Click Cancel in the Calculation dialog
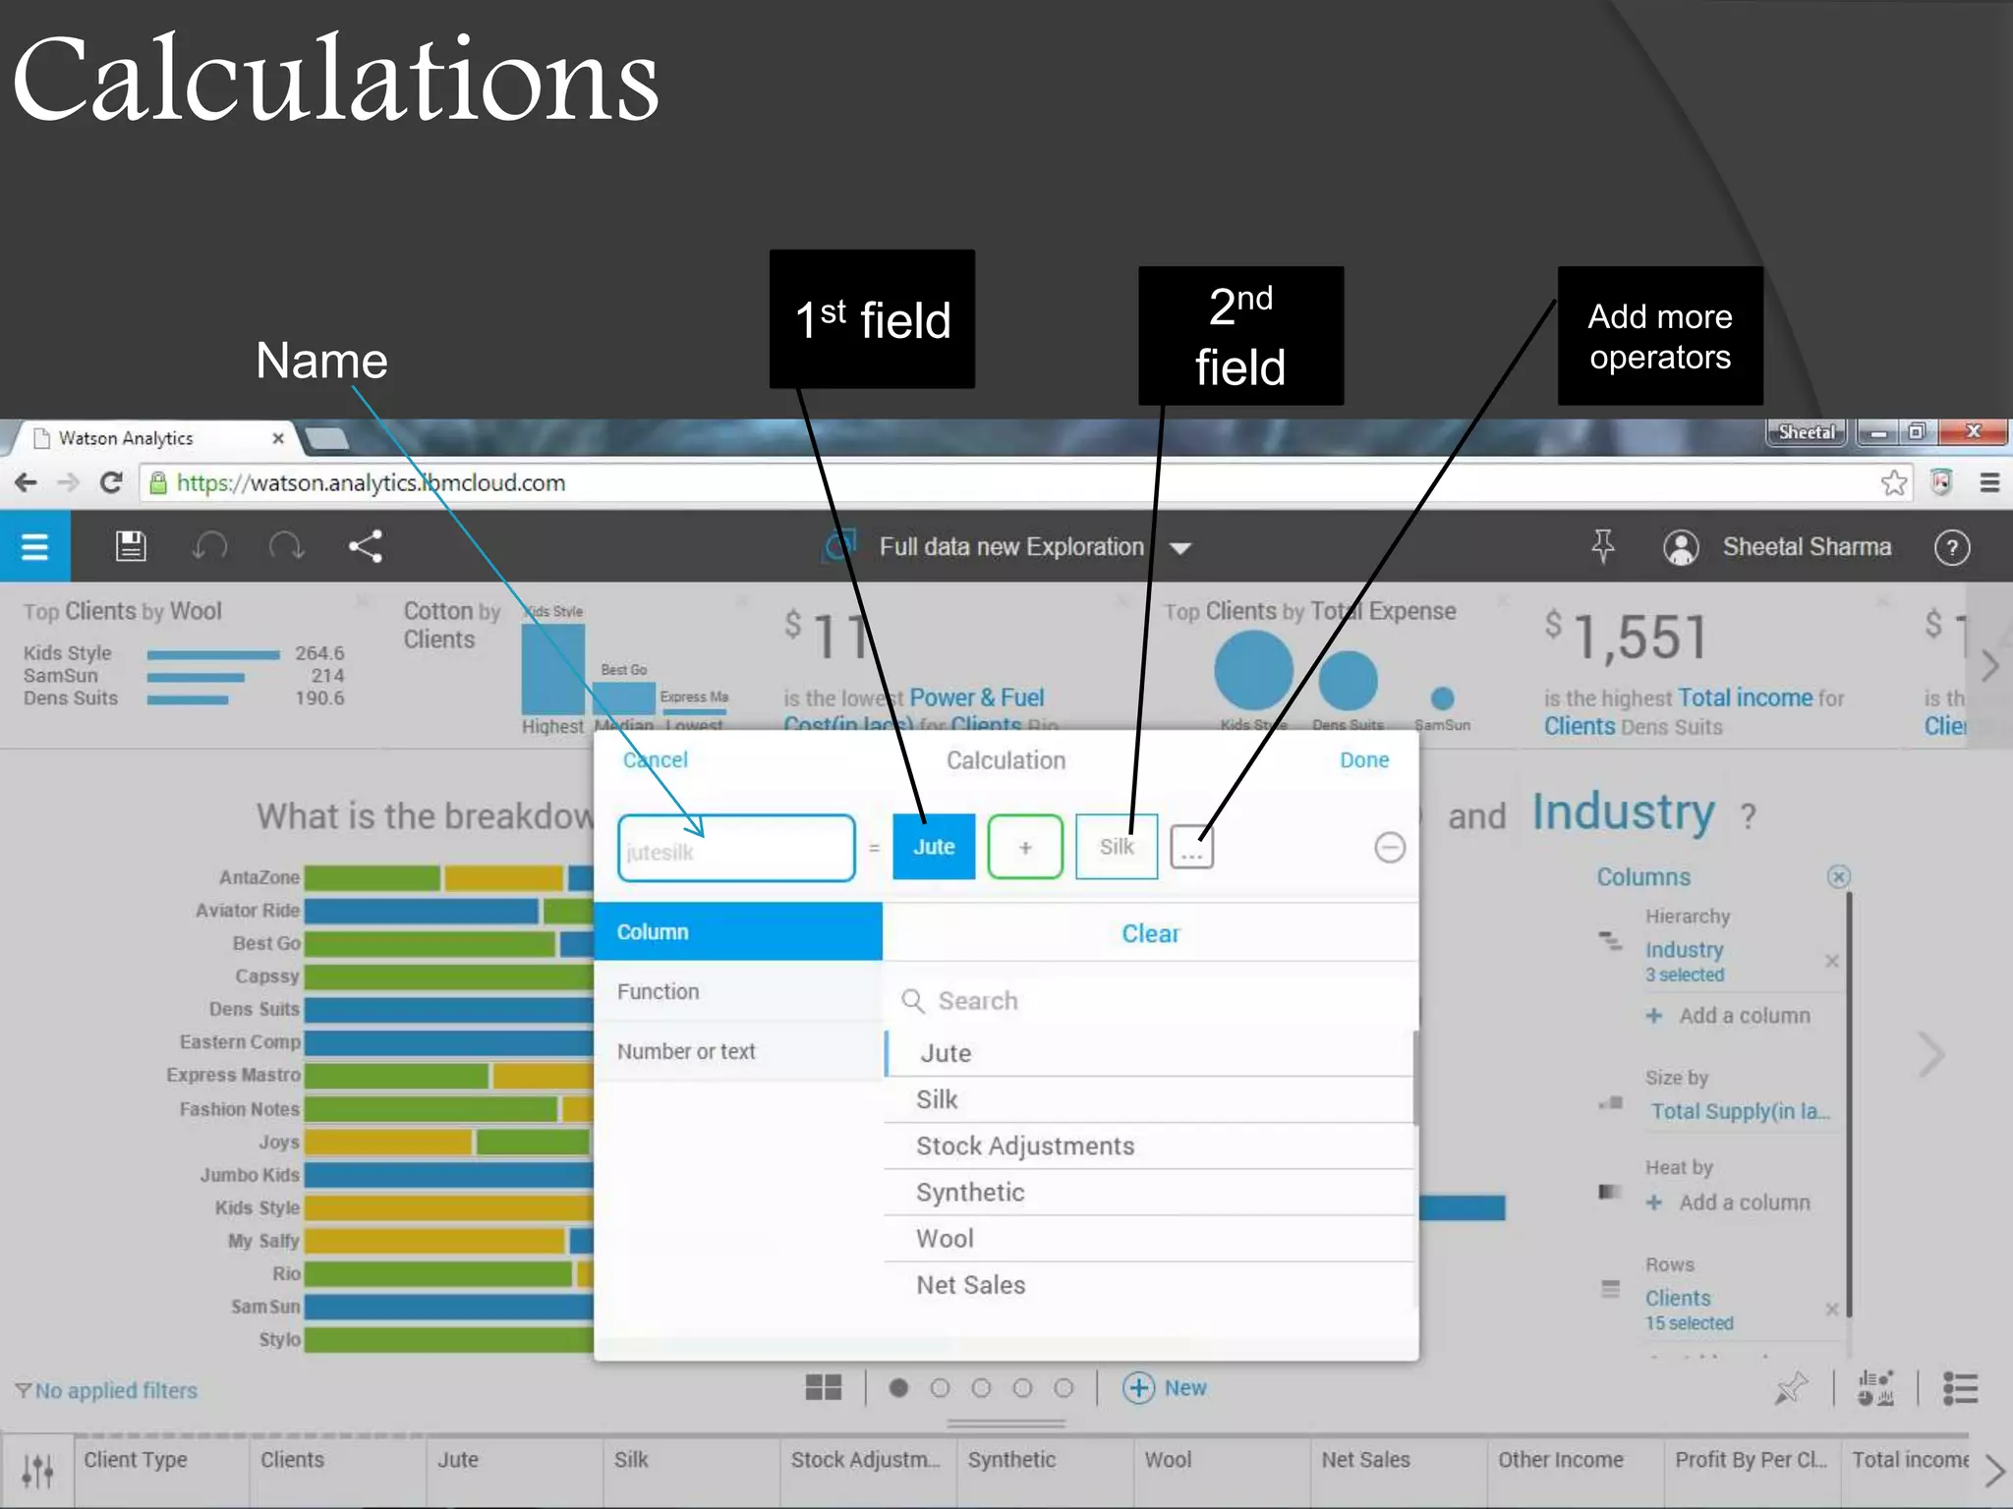This screenshot has width=2013, height=1509. (x=655, y=759)
